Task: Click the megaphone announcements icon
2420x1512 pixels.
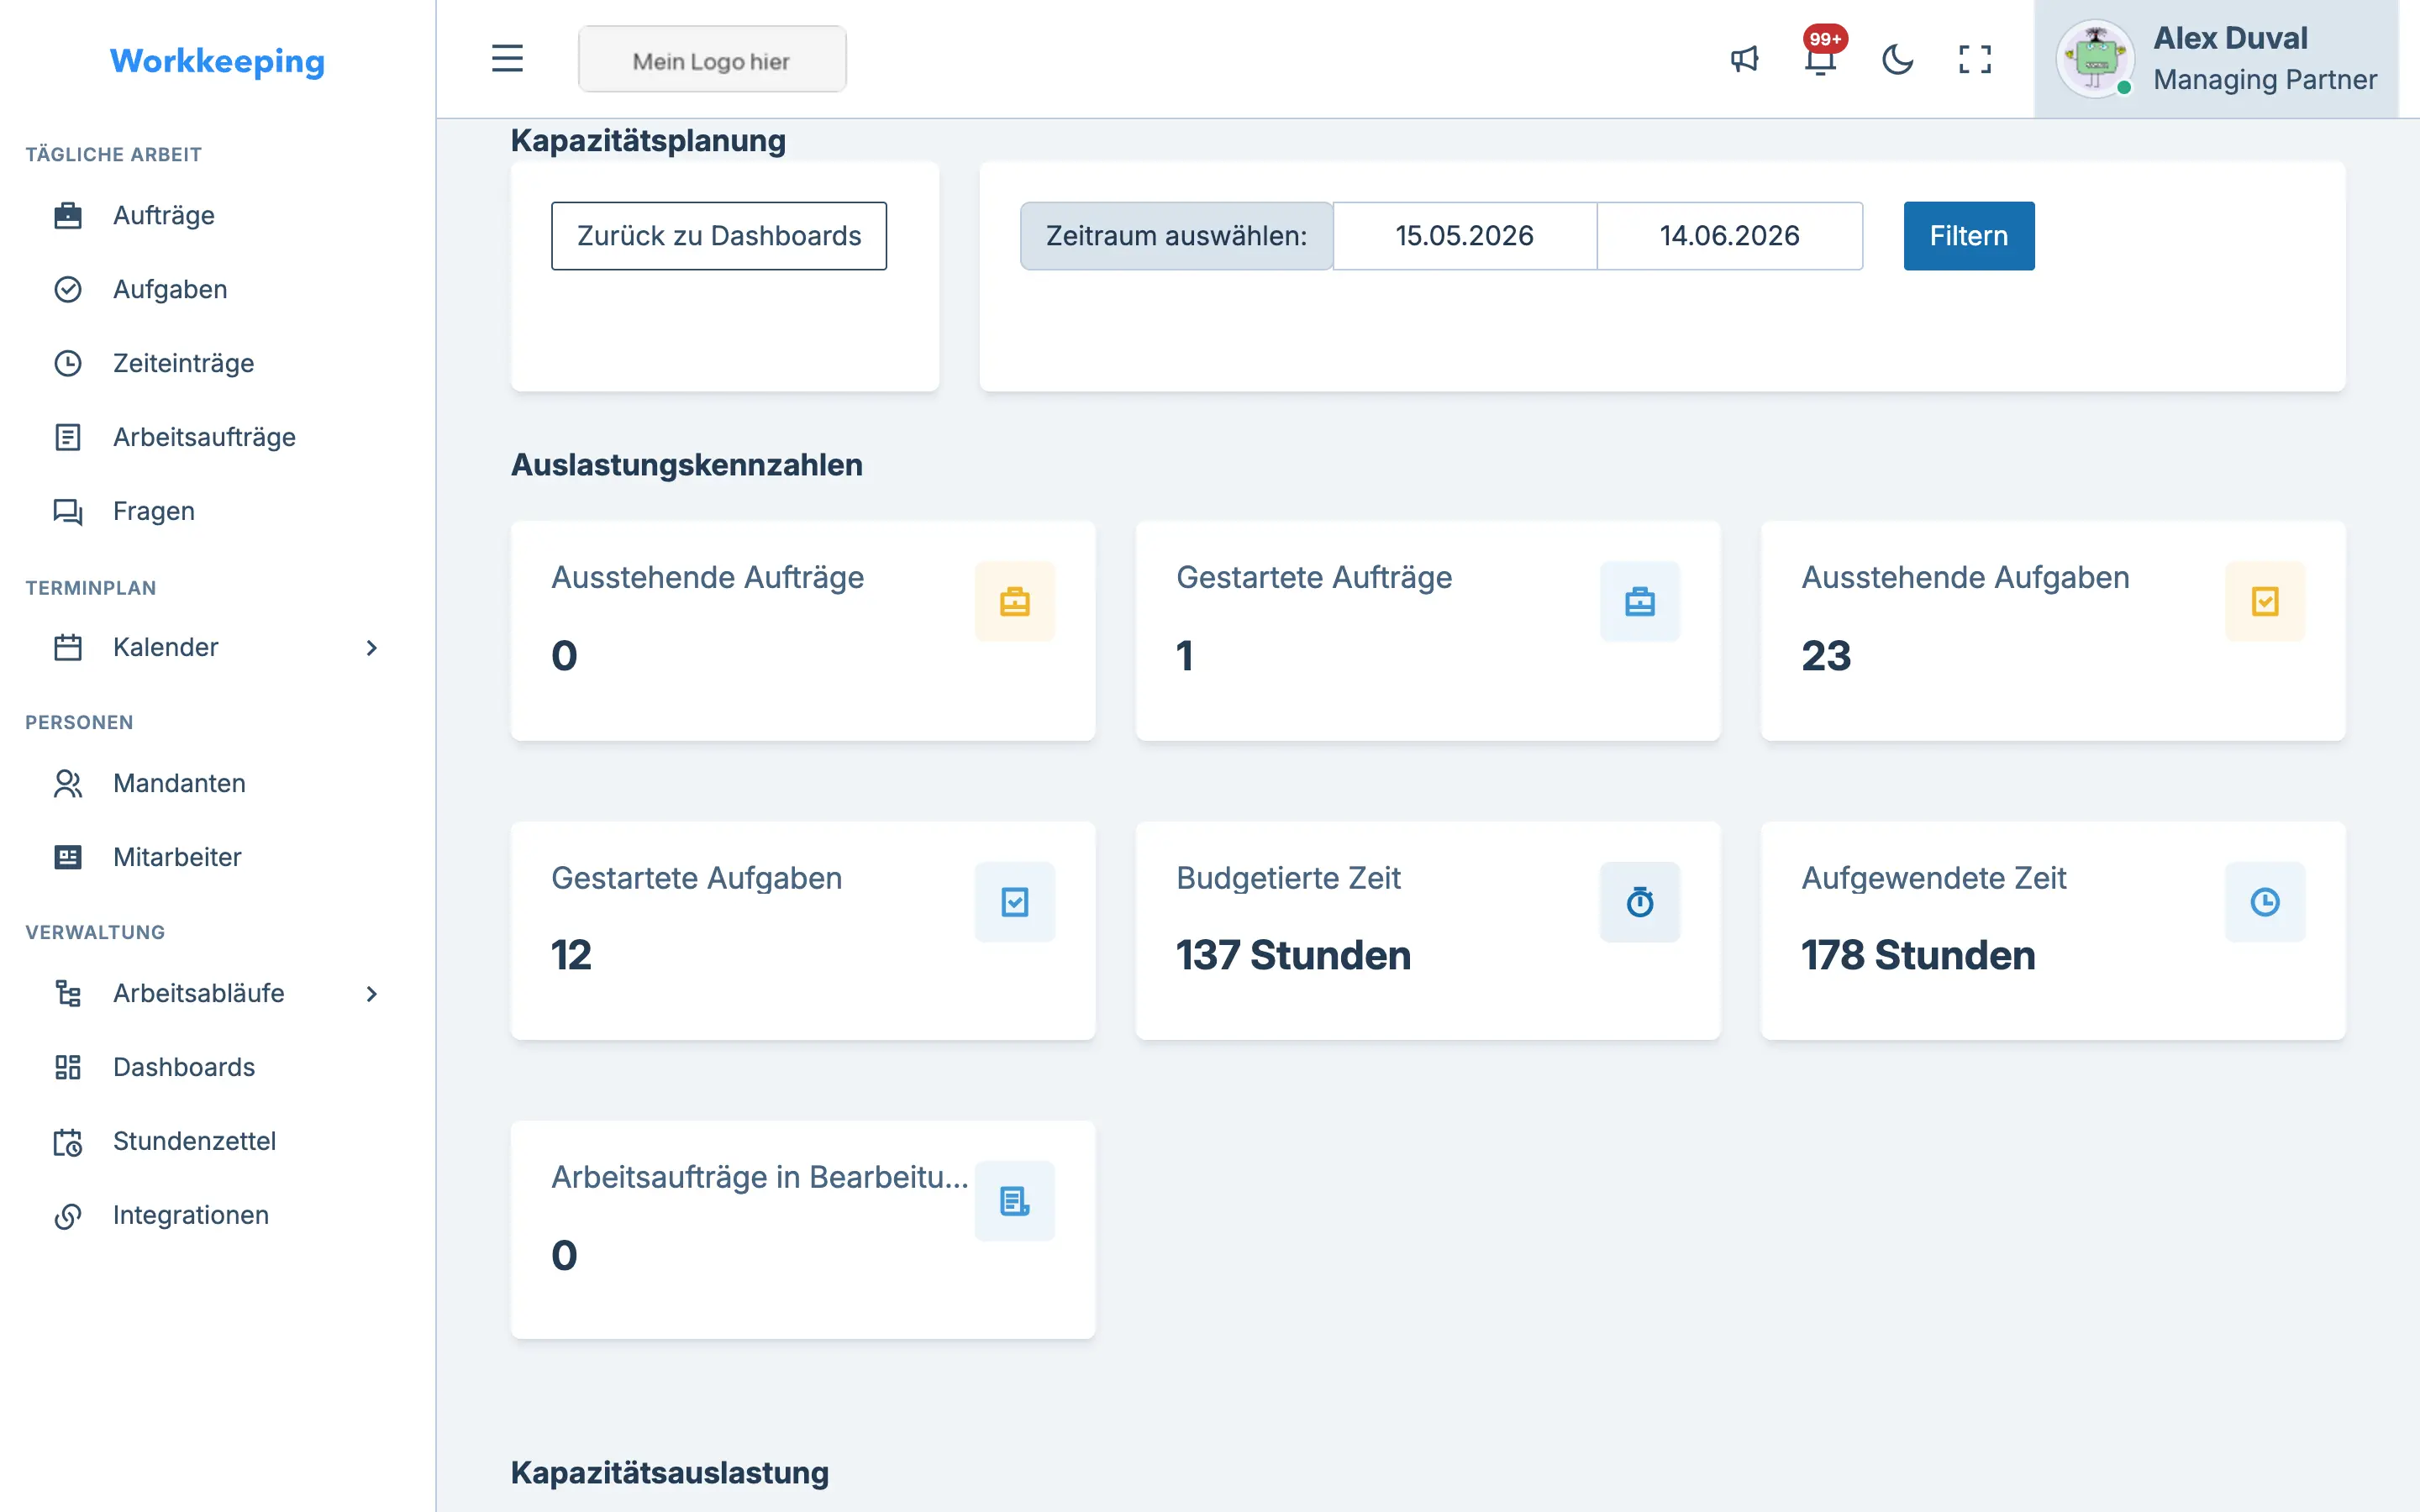Action: 1744,59
